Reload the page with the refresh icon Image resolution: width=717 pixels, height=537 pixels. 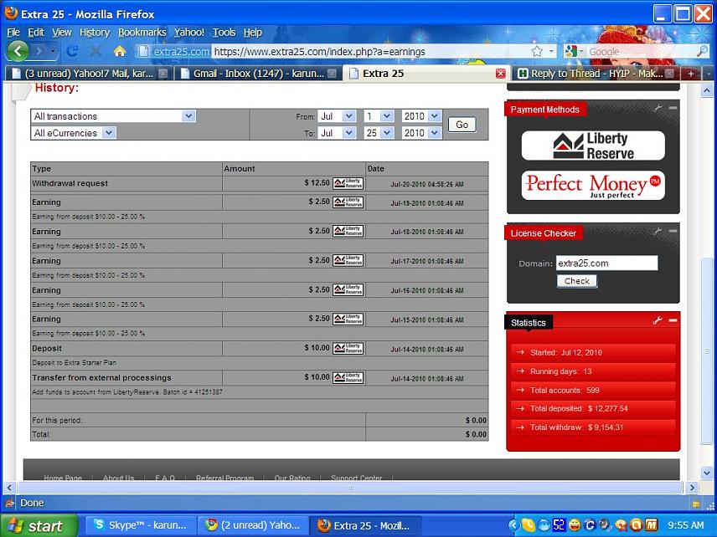point(72,51)
